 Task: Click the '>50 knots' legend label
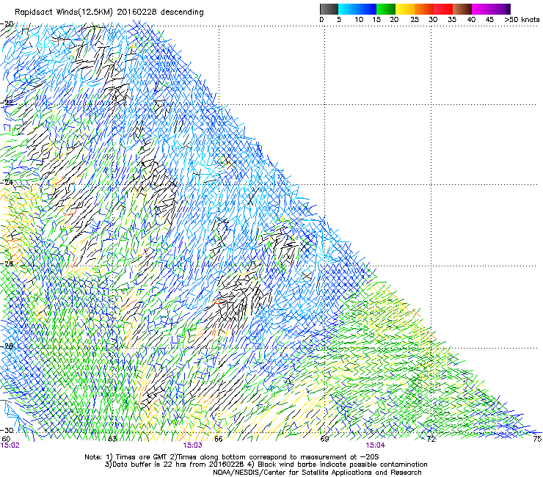tap(522, 20)
